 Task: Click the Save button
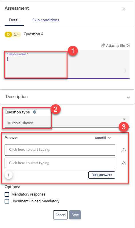coord(75,215)
